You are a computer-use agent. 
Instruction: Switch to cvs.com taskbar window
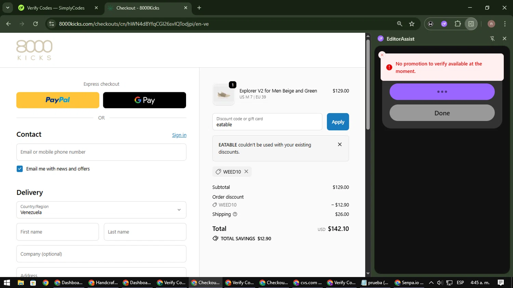(308, 283)
